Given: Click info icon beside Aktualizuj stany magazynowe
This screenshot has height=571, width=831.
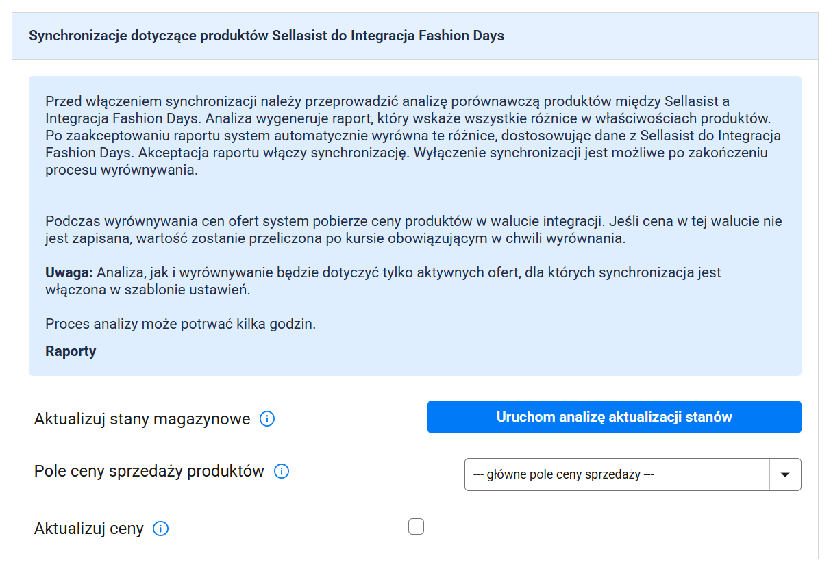Looking at the screenshot, I should 267,419.
